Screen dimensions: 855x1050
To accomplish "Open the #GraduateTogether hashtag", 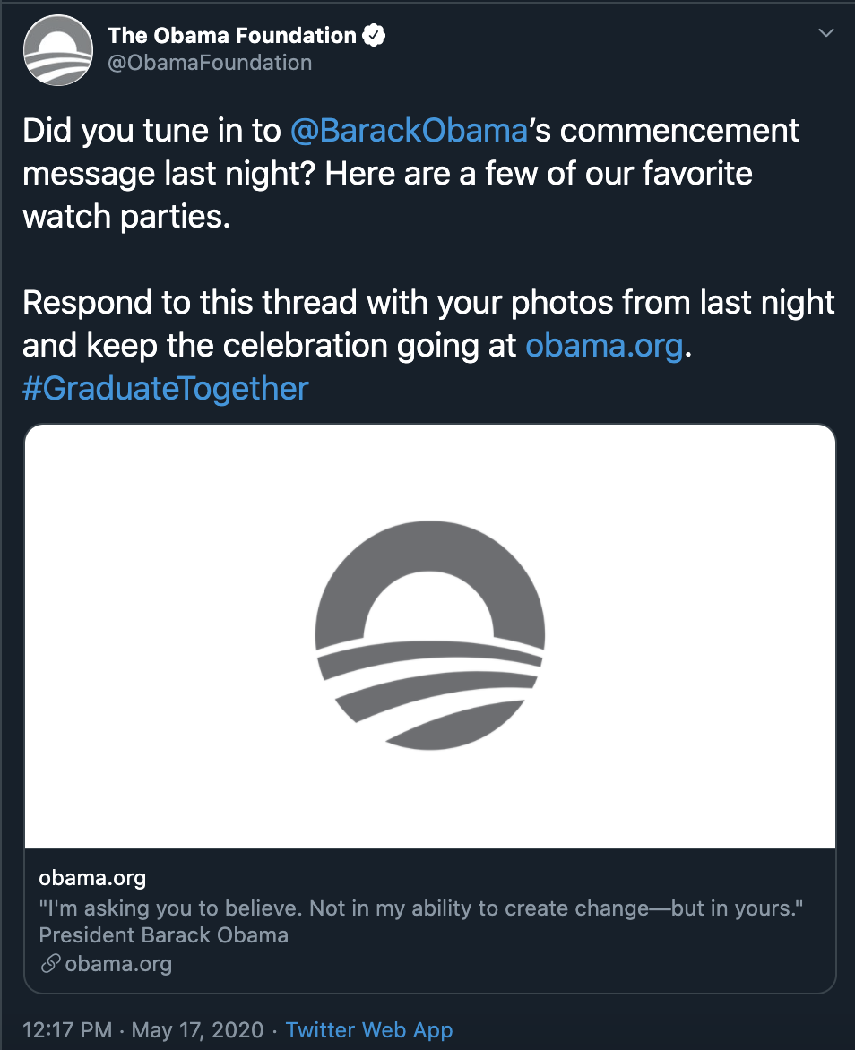I will click(x=166, y=389).
